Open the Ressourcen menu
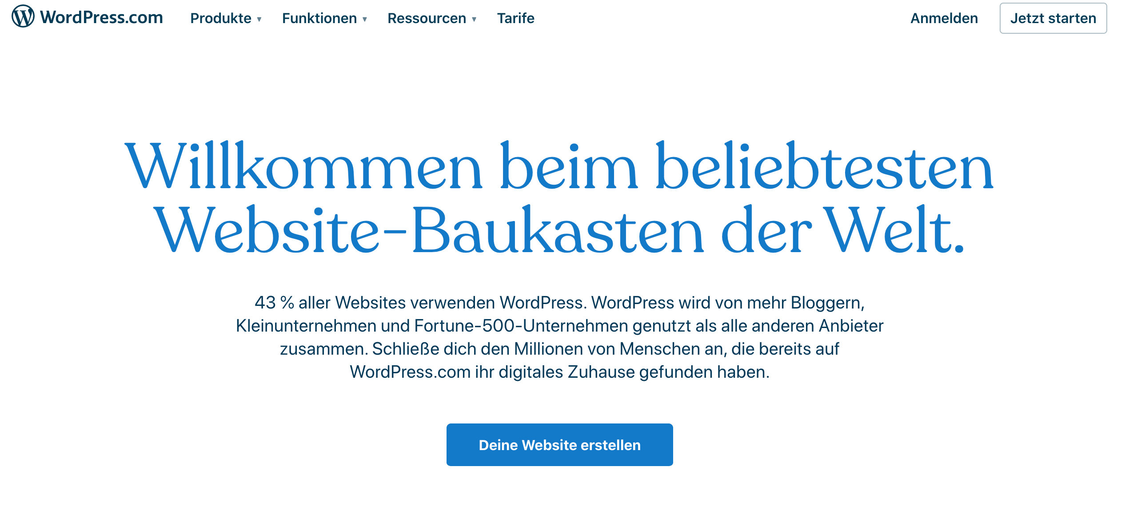This screenshot has height=530, width=1125. point(427,18)
